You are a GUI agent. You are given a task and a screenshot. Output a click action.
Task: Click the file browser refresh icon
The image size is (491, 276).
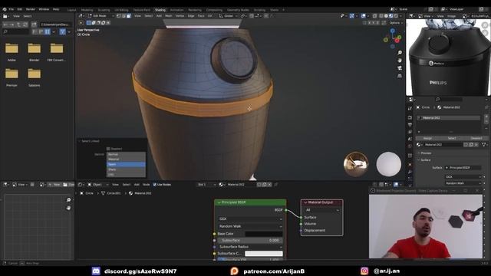coord(25,25)
